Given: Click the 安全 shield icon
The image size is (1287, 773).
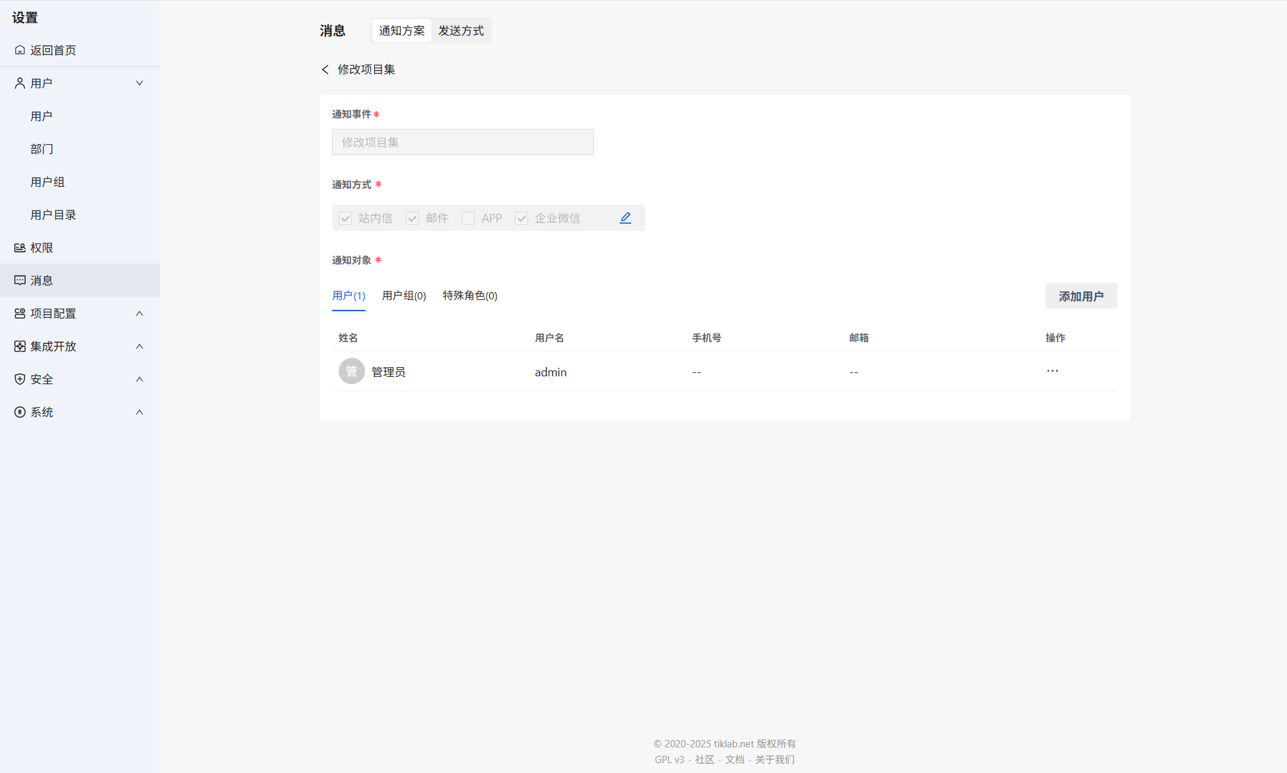Looking at the screenshot, I should (20, 379).
